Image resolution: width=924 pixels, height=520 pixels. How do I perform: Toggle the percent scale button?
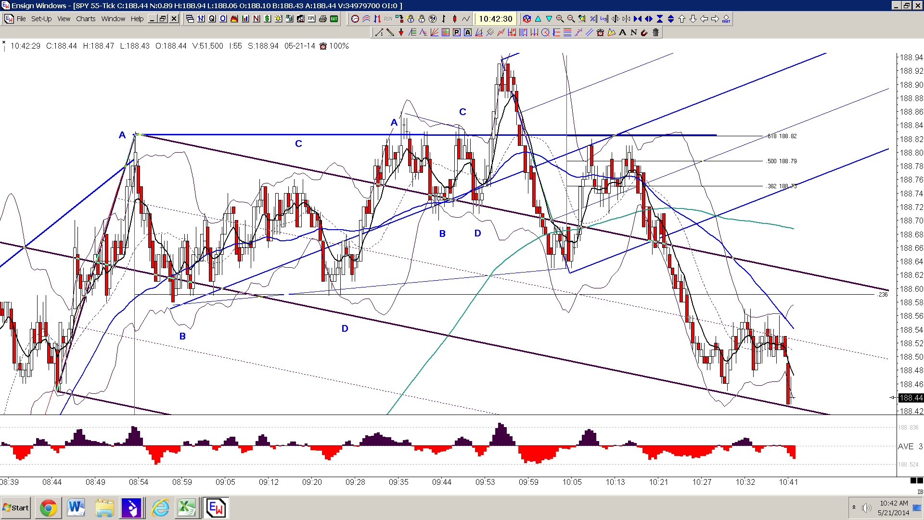point(593,19)
